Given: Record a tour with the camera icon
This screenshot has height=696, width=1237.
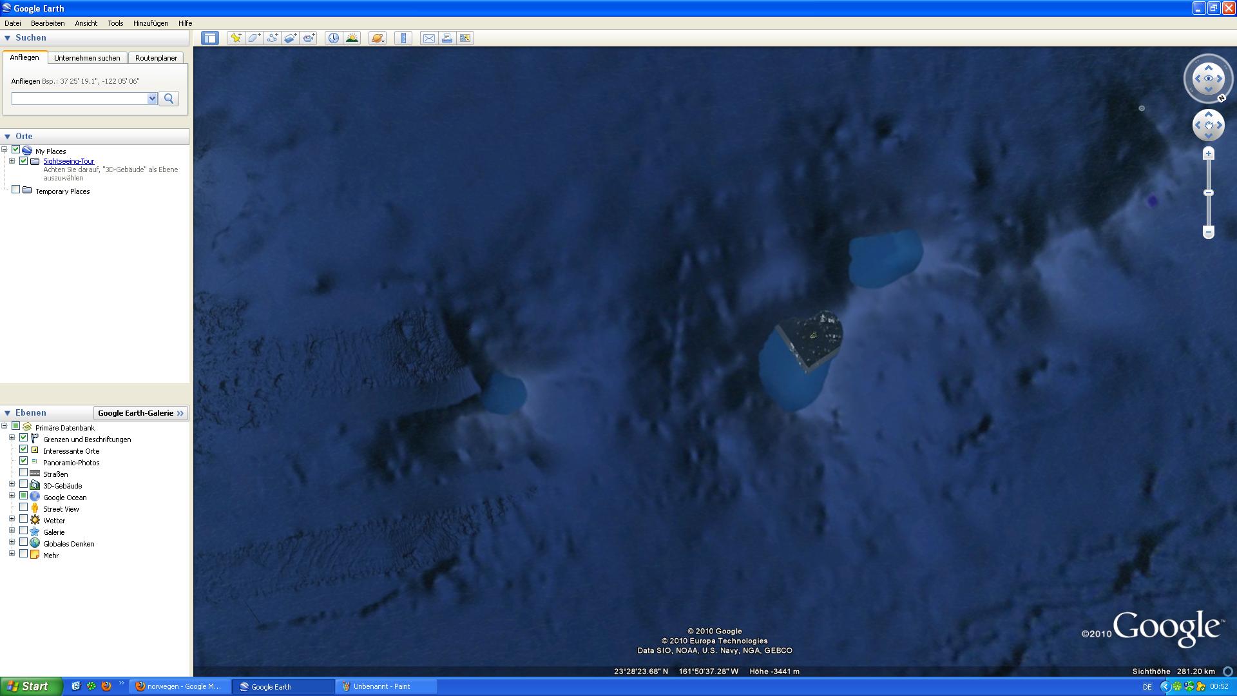Looking at the screenshot, I should pos(309,38).
